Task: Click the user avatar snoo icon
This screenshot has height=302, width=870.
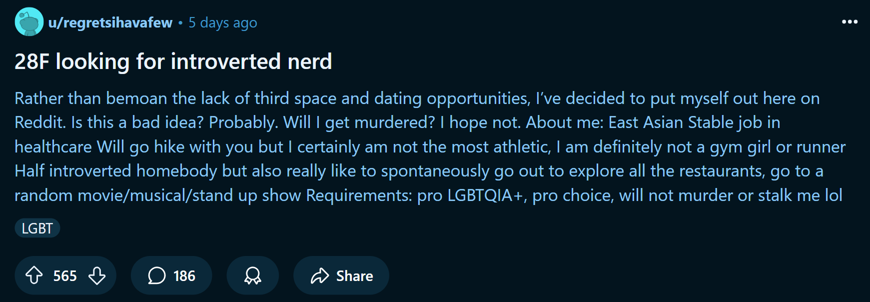Action: 29,22
